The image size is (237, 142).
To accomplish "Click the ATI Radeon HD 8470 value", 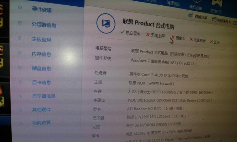I will [x=156, y=109].
